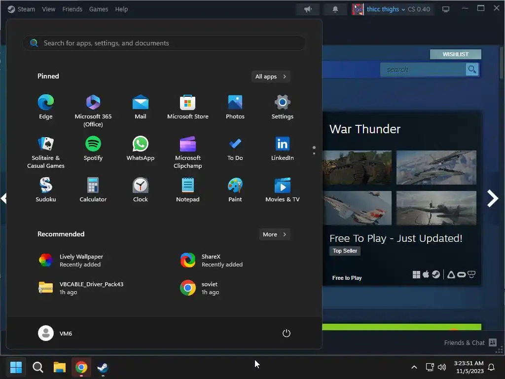Go to next featured game arrow
Screen dimensions: 505x379
[x=493, y=198]
